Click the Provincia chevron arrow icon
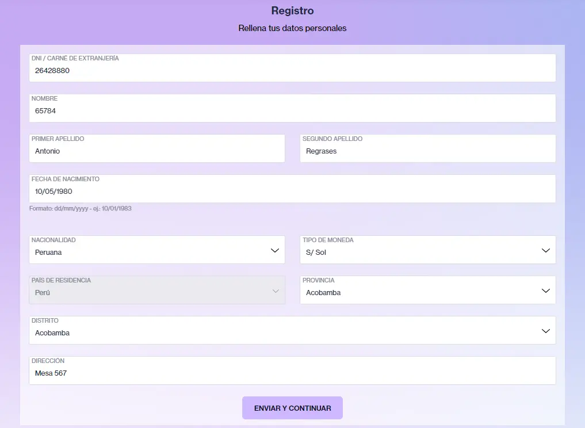 pyautogui.click(x=546, y=291)
